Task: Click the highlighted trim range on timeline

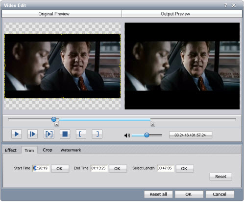Action: 105,120
